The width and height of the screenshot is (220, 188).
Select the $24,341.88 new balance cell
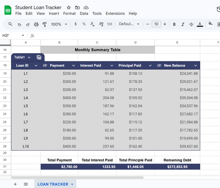click(x=177, y=73)
